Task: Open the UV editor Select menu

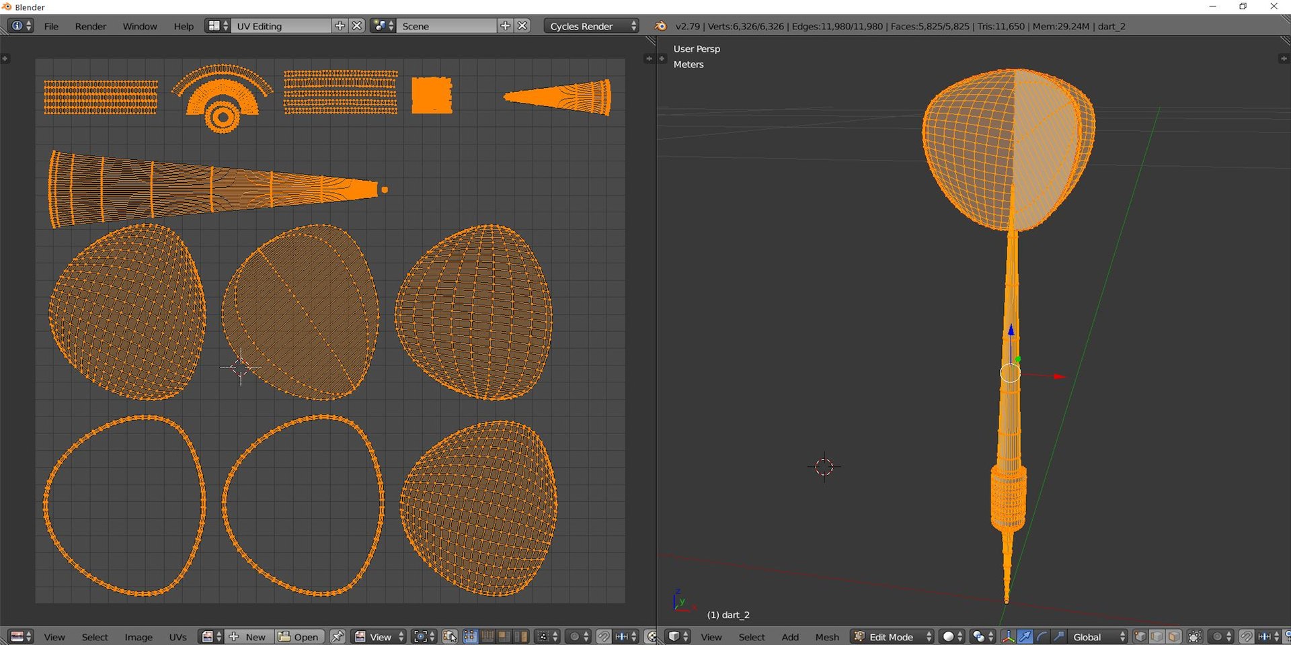Action: (95, 637)
